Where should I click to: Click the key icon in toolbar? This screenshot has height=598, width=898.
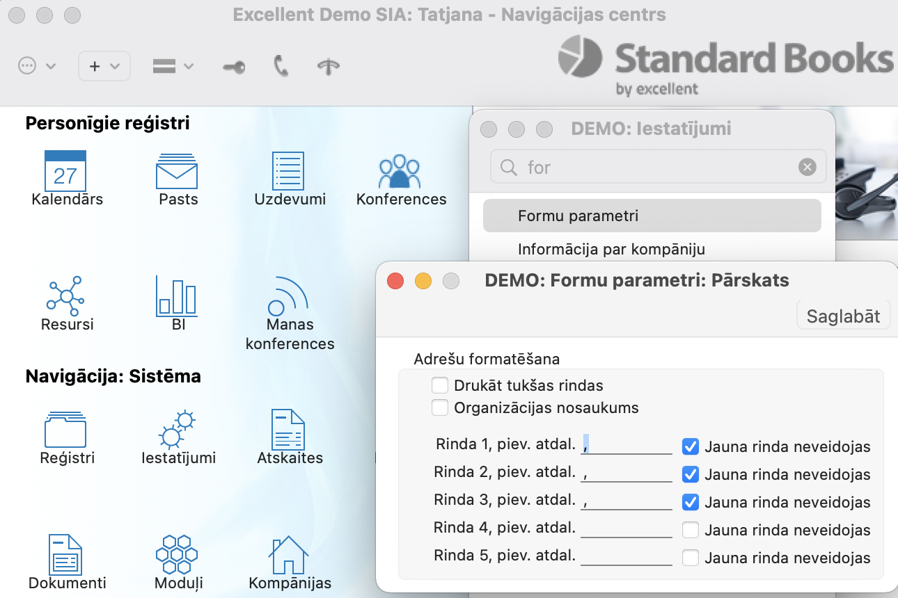pos(233,67)
